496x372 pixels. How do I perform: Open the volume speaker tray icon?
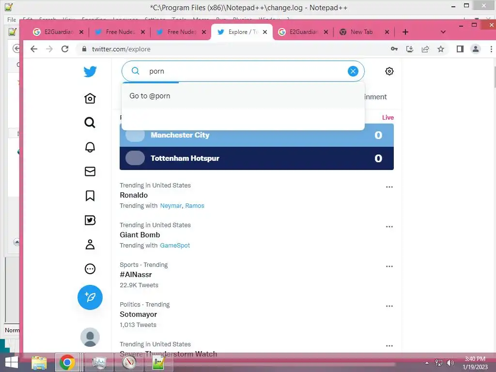pyautogui.click(x=450, y=363)
